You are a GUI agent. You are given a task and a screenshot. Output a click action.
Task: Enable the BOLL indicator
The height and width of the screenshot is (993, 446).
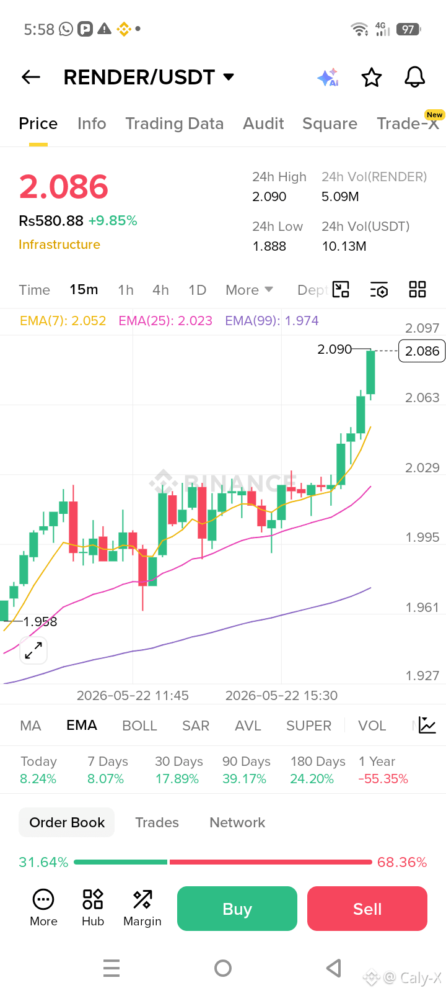tap(139, 726)
